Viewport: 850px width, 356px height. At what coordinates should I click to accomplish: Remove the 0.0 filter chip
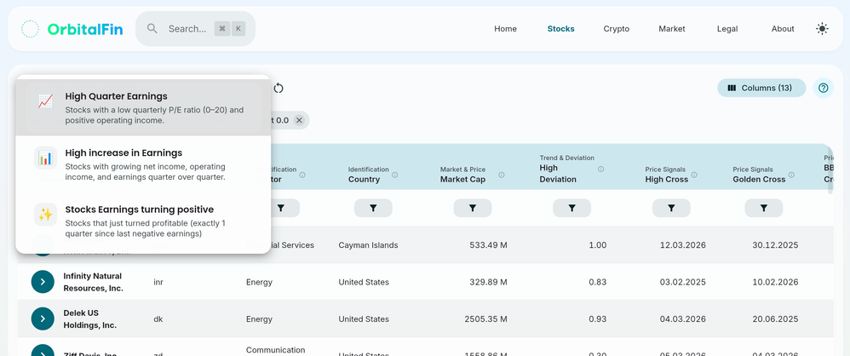(x=299, y=120)
